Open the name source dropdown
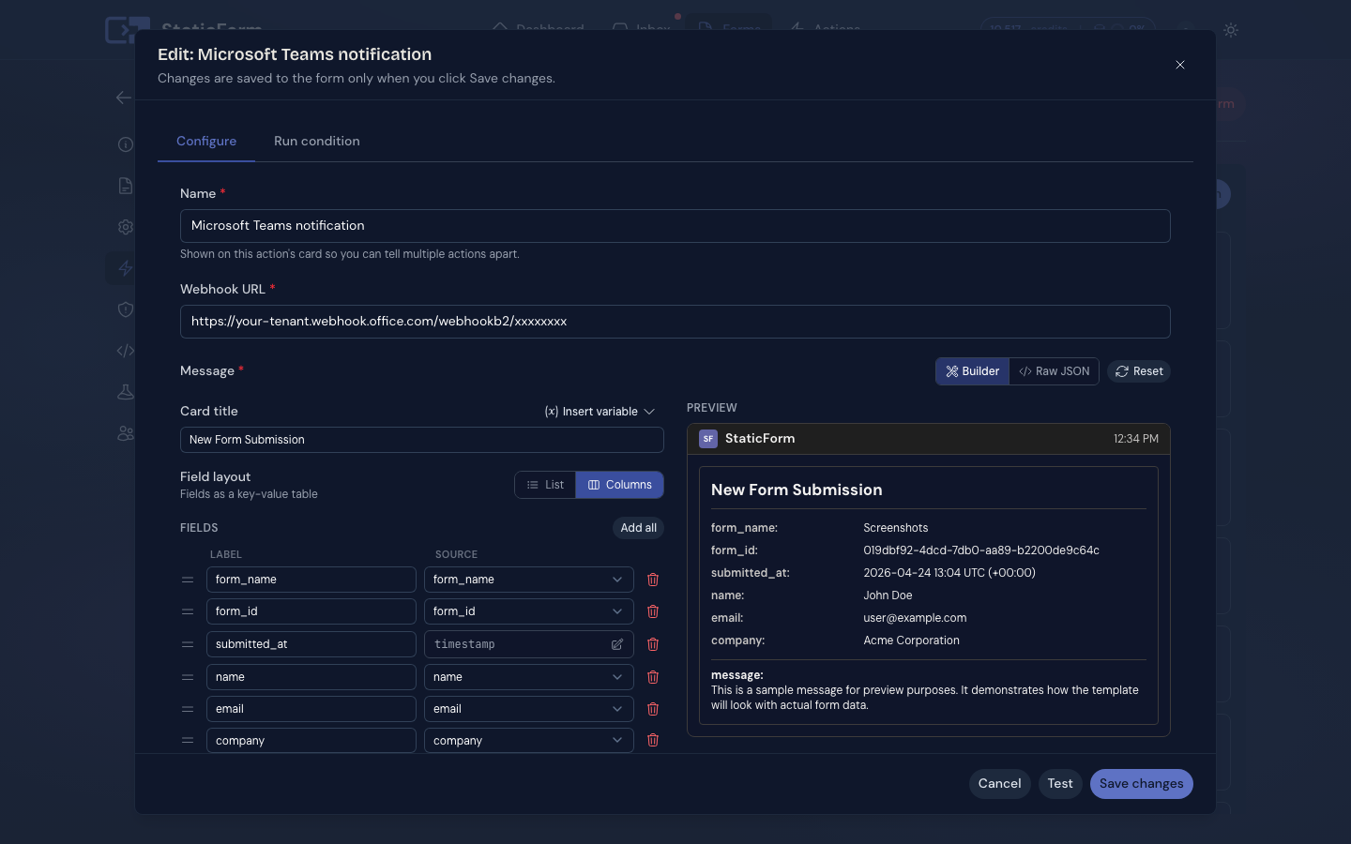 point(529,677)
